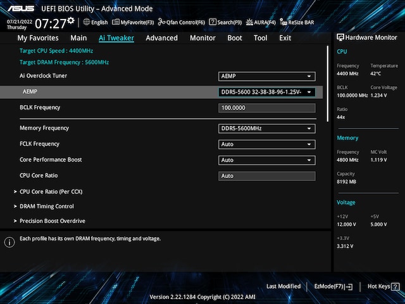This screenshot has height=304, width=405.
Task: Open MyFavorite(F3) shortcut
Action: click(x=134, y=22)
